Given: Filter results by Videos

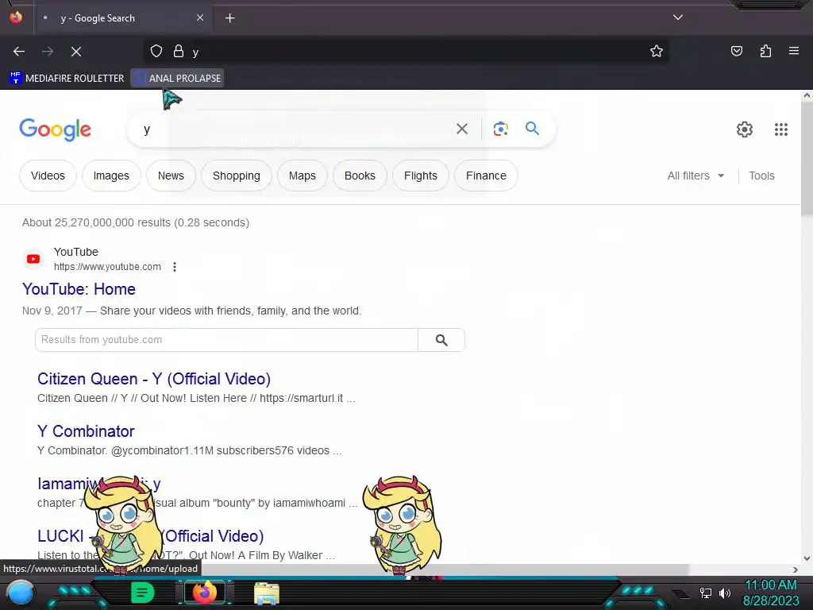Looking at the screenshot, I should [48, 176].
